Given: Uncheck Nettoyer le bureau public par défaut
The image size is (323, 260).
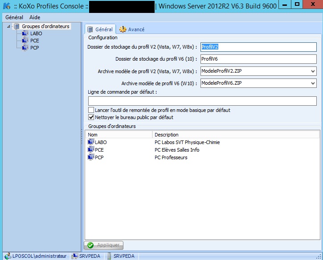Looking at the screenshot, I should click(x=91, y=117).
